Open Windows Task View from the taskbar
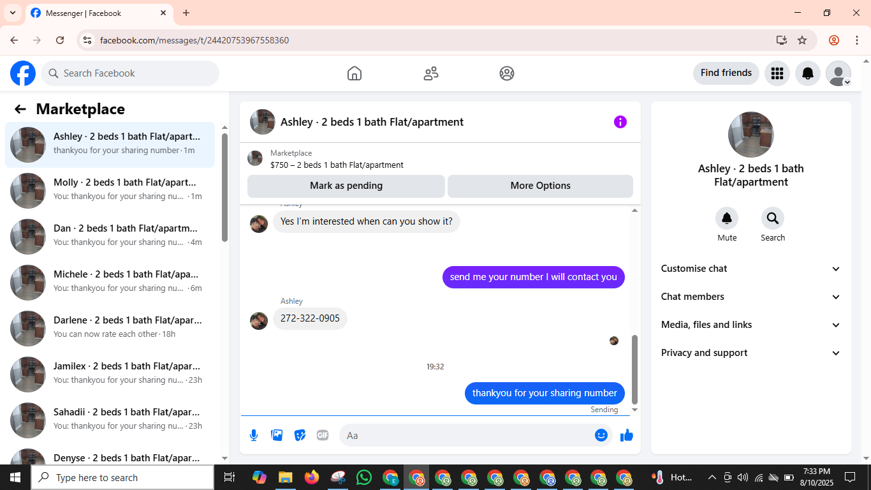871x490 pixels. coord(230,477)
